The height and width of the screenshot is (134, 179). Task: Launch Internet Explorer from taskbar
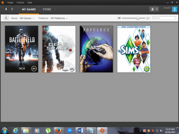tap(16, 130)
